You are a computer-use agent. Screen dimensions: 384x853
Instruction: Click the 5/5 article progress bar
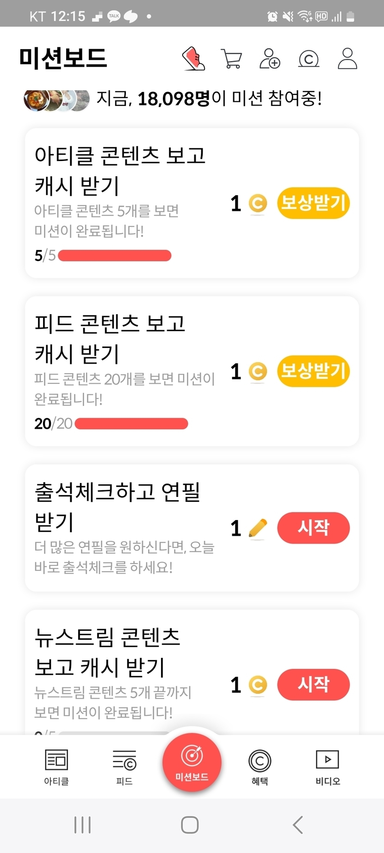coord(115,255)
